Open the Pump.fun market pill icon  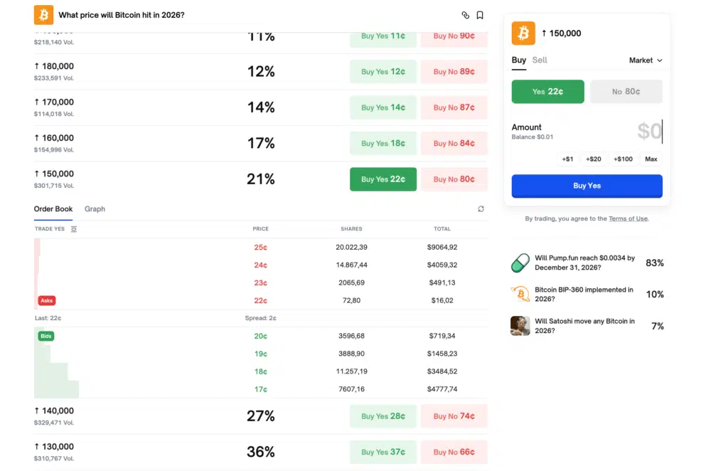pos(520,263)
